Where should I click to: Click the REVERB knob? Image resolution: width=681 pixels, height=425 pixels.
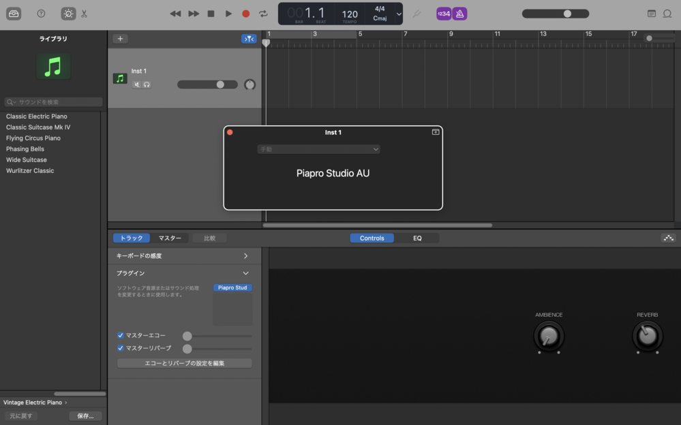(x=647, y=336)
